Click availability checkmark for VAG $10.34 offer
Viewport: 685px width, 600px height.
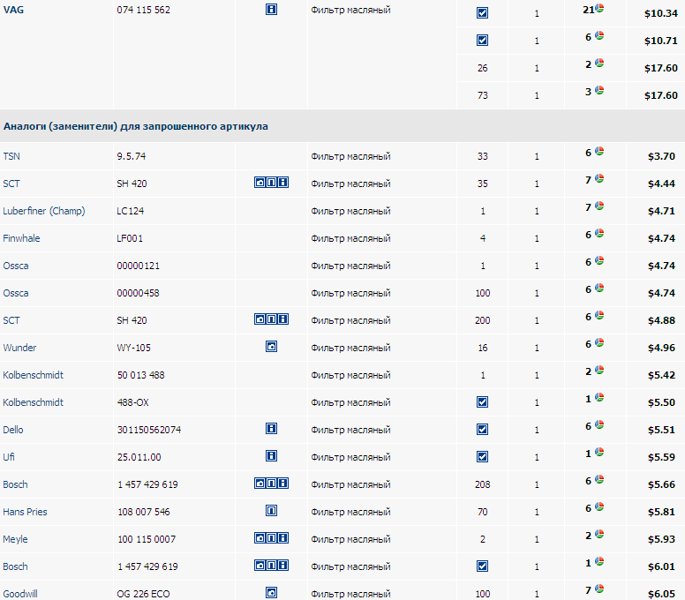482,12
